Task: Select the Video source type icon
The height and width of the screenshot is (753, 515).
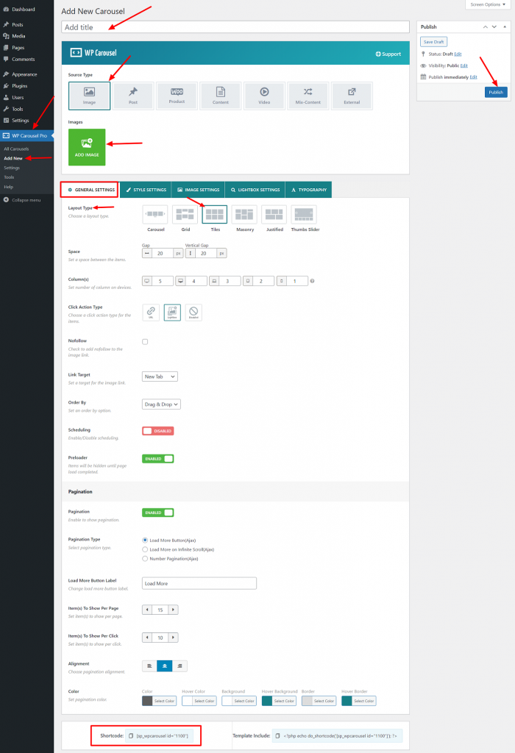Action: click(x=264, y=96)
